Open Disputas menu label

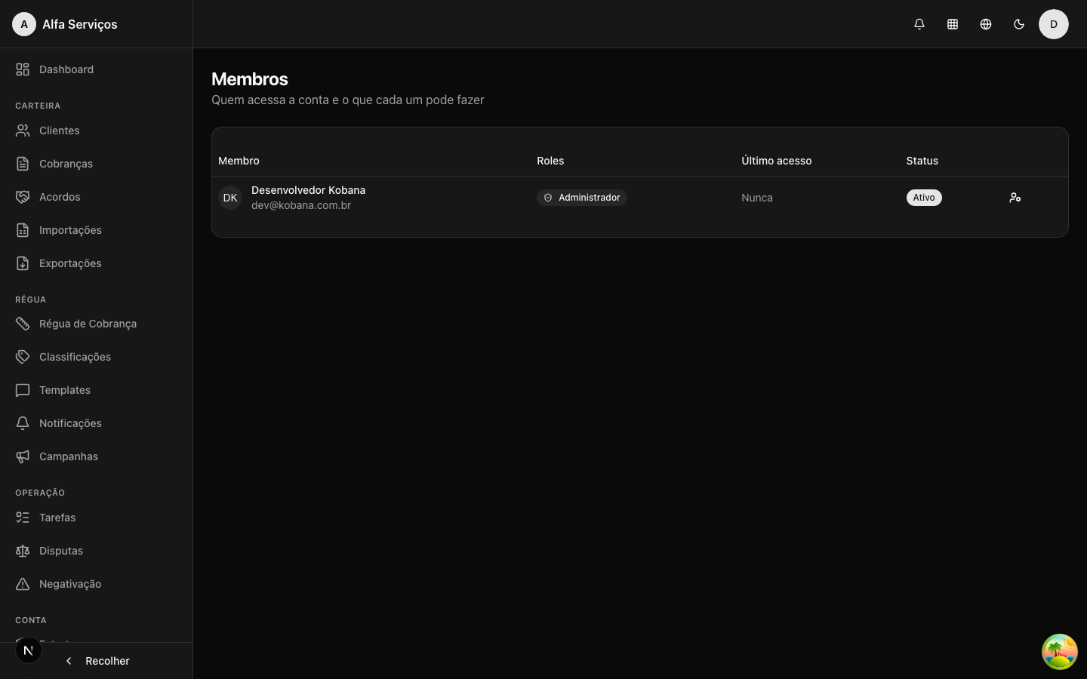coord(61,551)
